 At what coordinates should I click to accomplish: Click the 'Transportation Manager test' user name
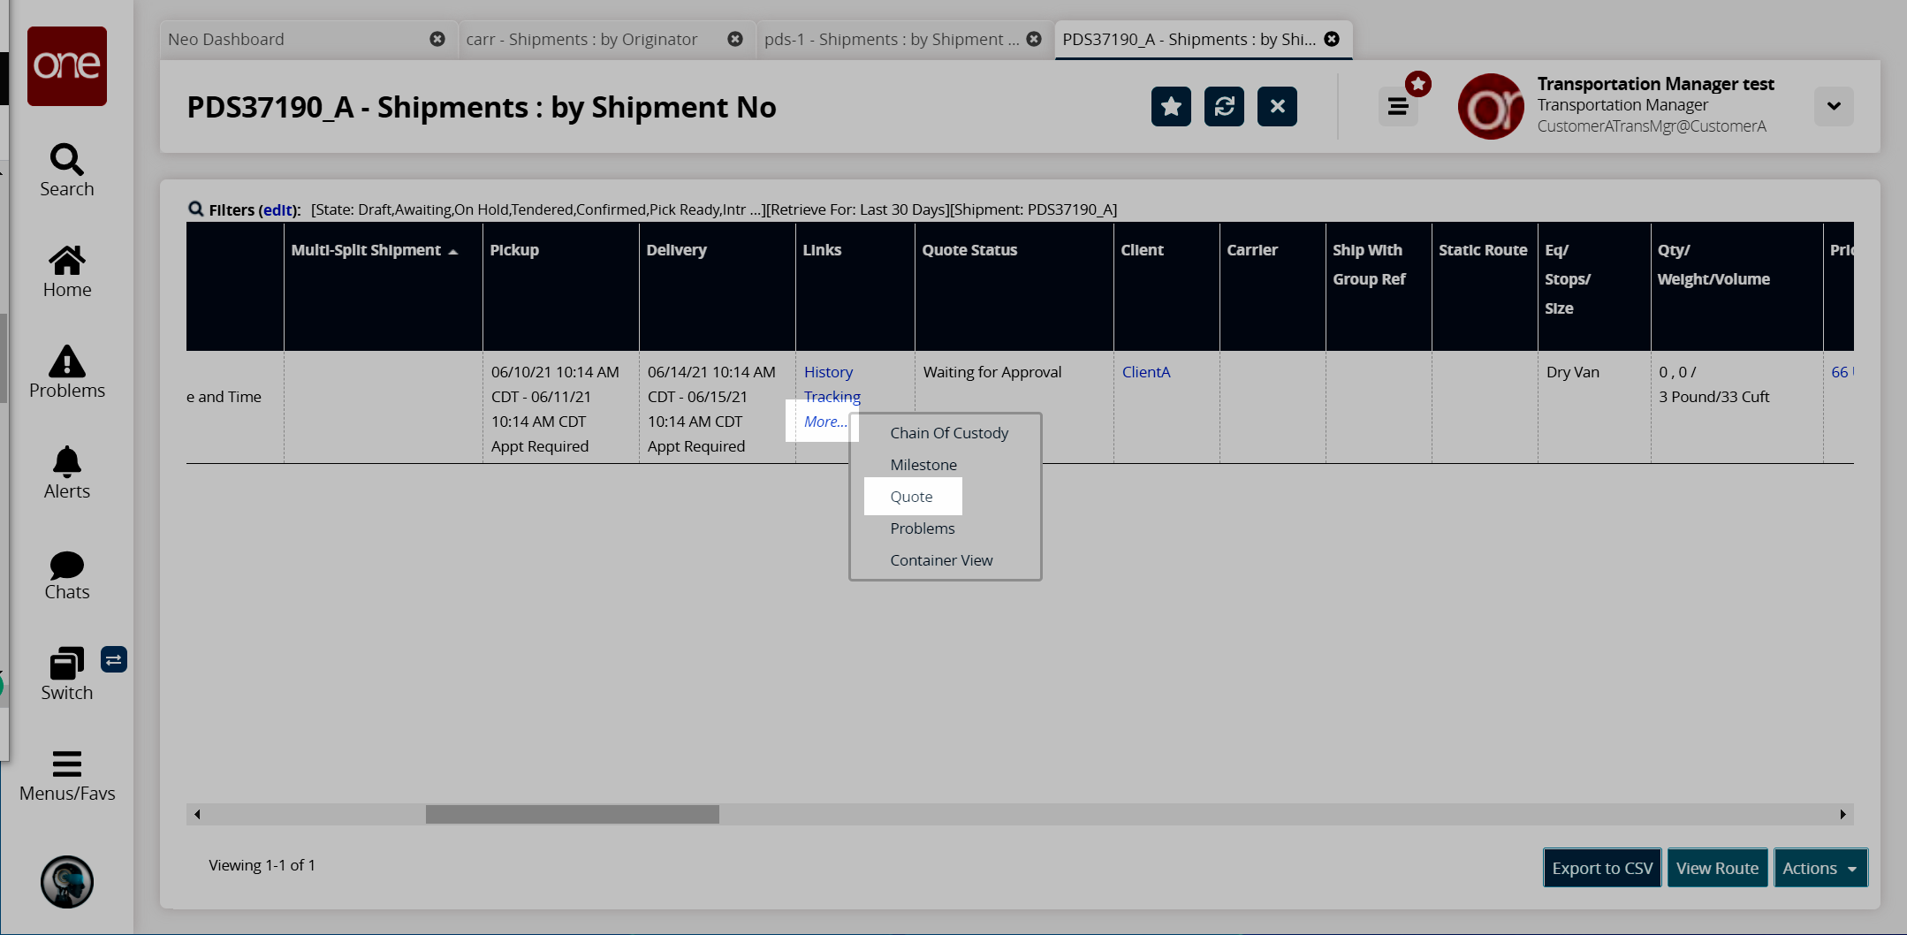click(x=1655, y=84)
